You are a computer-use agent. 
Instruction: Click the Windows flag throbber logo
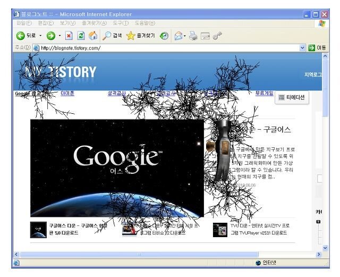point(322,23)
